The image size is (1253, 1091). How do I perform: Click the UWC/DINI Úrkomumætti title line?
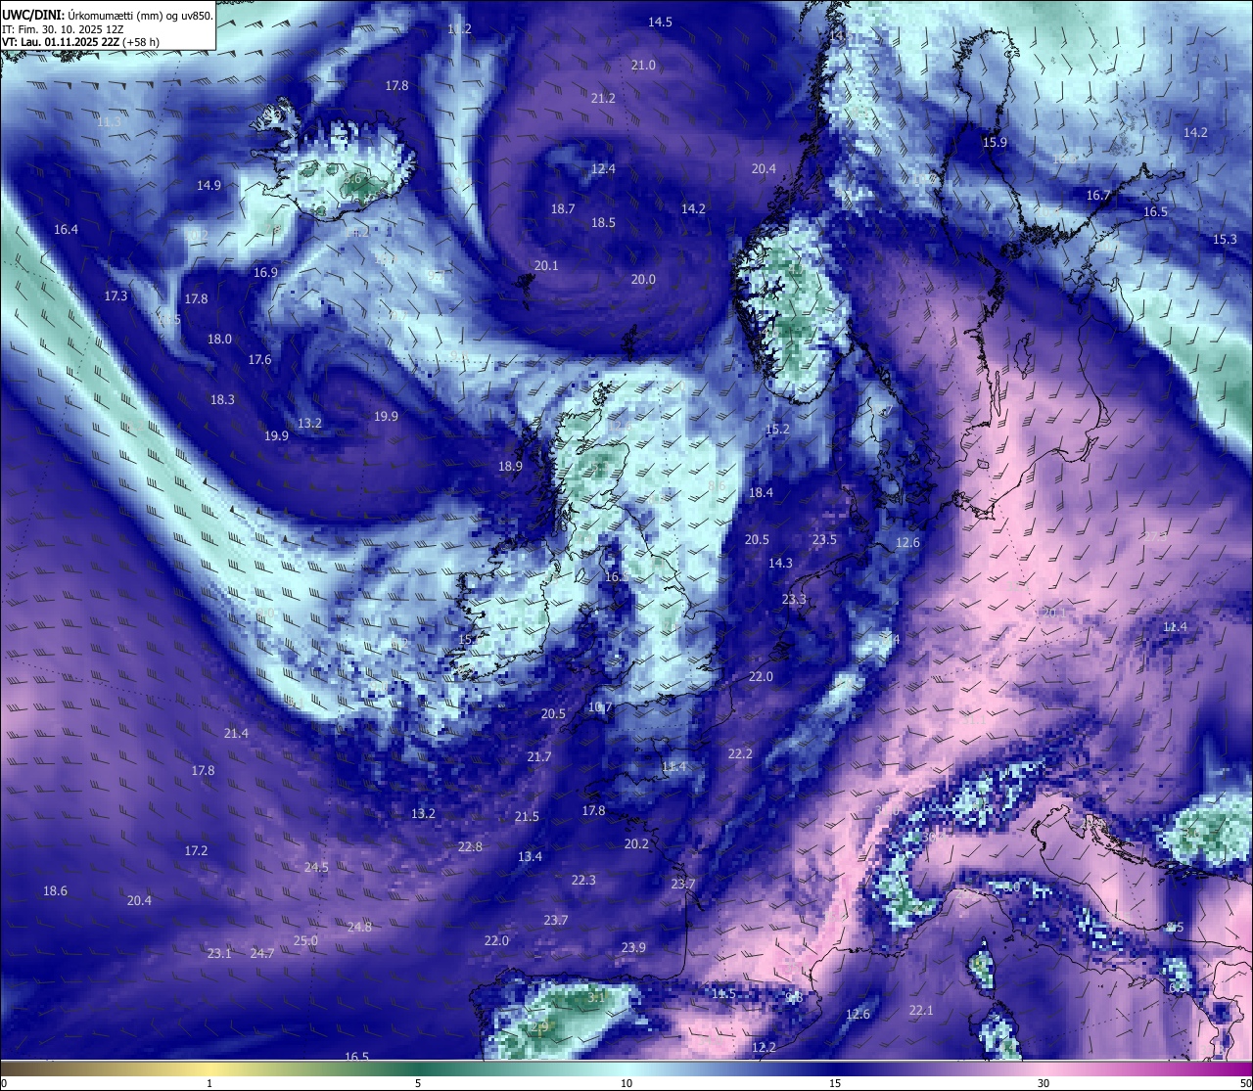[x=108, y=15]
